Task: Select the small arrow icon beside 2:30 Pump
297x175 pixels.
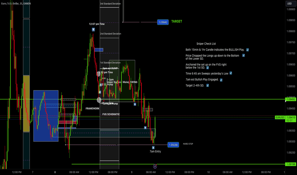Action: (x=101, y=85)
